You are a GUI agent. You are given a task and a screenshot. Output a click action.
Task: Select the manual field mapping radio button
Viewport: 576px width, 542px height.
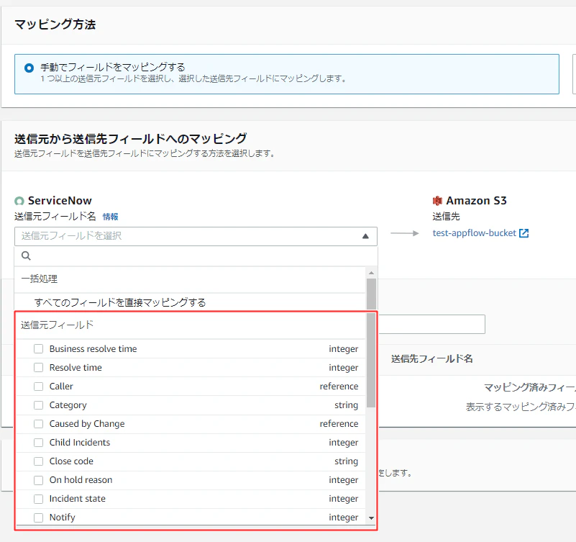tap(29, 68)
